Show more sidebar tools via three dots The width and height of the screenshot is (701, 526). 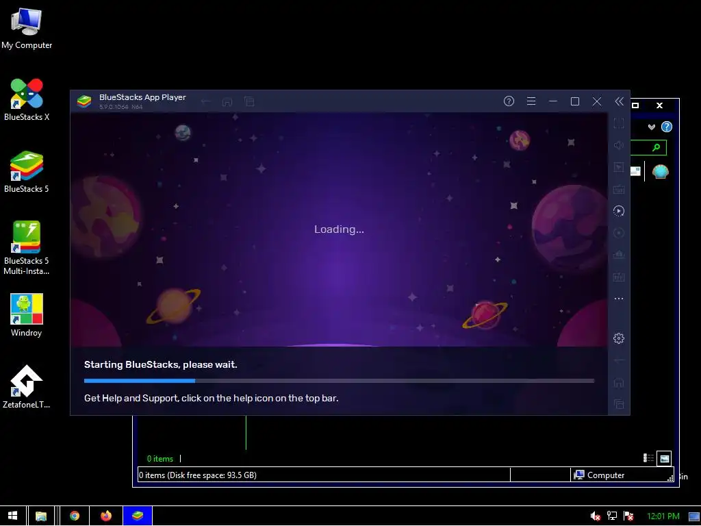coord(619,299)
